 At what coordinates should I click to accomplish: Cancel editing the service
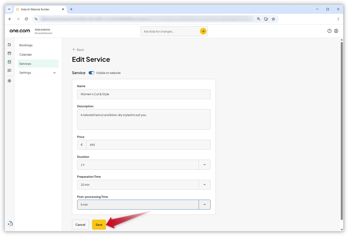[x=80, y=225]
